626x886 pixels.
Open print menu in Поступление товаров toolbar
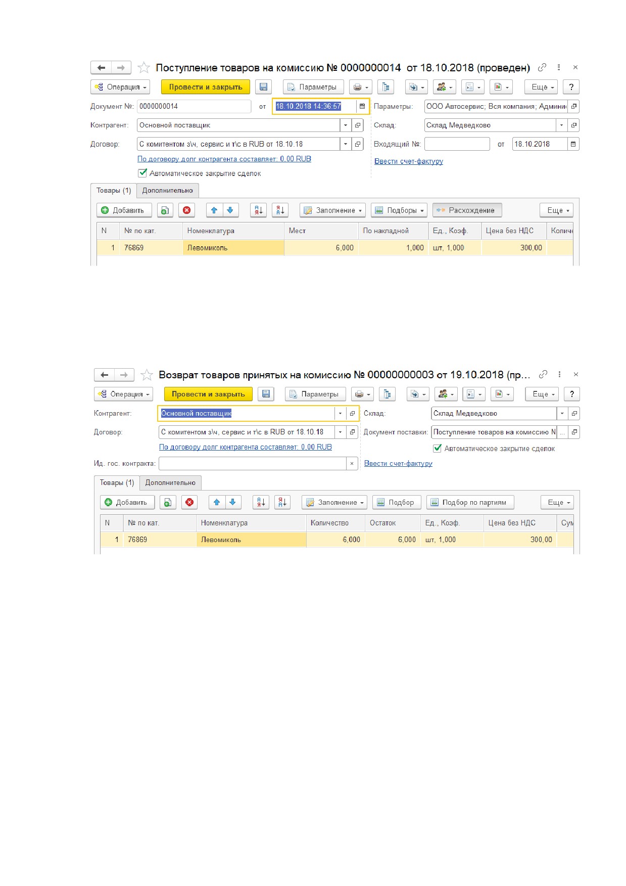(x=361, y=87)
